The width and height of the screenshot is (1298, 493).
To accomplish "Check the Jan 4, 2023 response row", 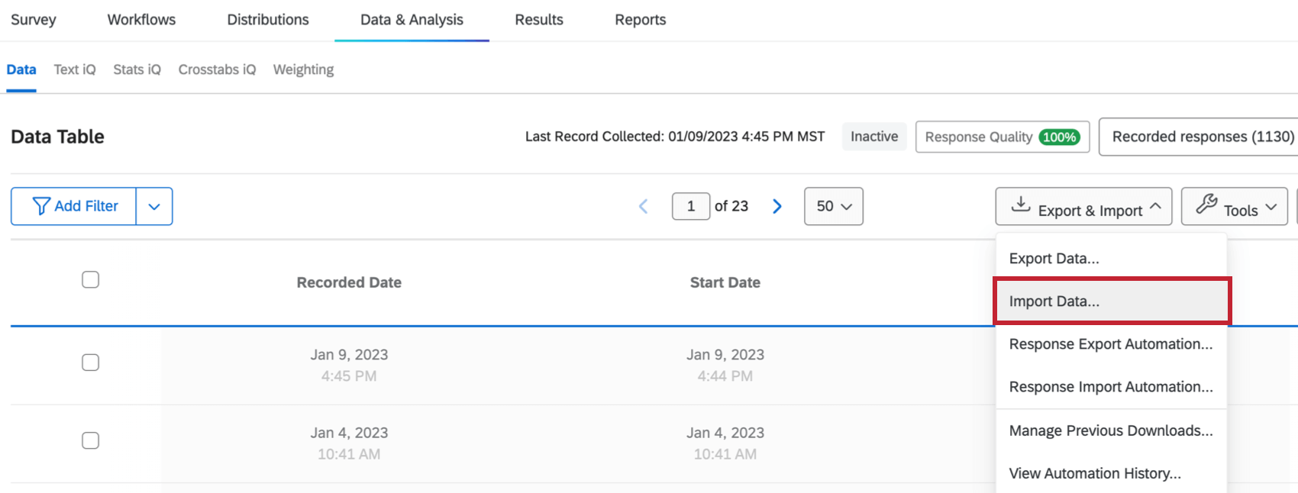I will tap(90, 440).
